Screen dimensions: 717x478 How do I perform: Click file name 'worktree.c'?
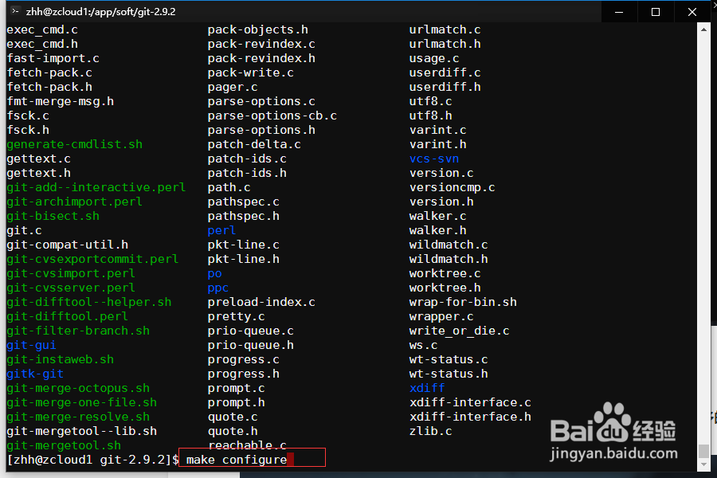(x=445, y=273)
